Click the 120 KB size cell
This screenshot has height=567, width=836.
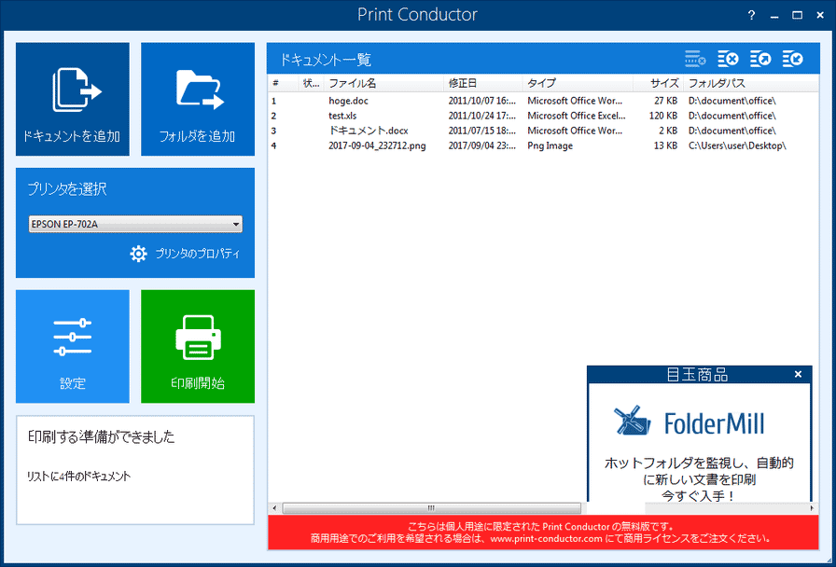pos(662,116)
